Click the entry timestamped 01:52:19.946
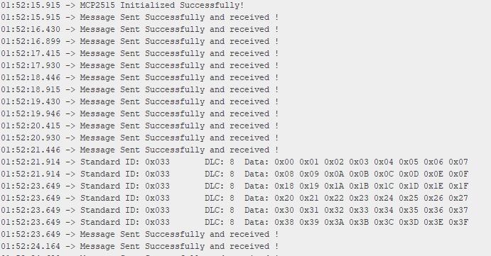The width and height of the screenshot is (491, 256). (140, 113)
